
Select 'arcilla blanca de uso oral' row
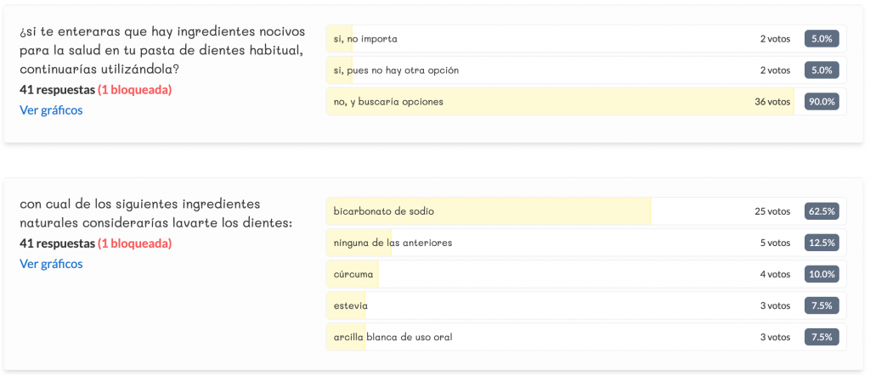[x=544, y=337]
